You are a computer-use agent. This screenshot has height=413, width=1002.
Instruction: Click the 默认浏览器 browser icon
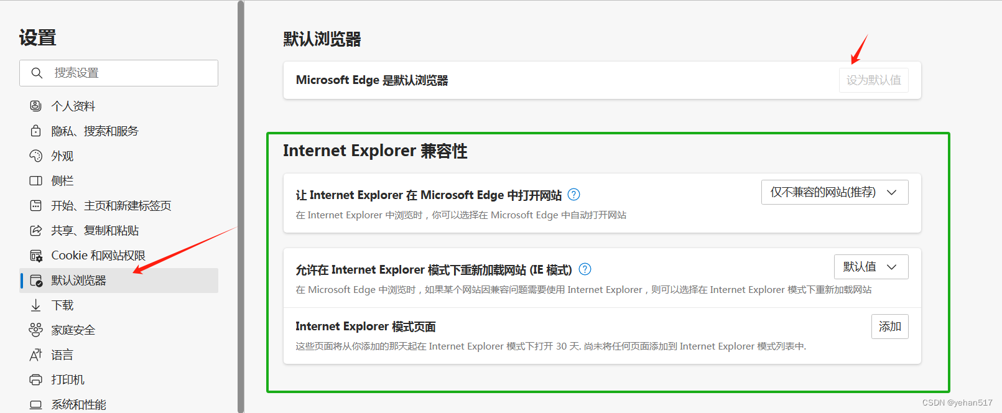36,281
